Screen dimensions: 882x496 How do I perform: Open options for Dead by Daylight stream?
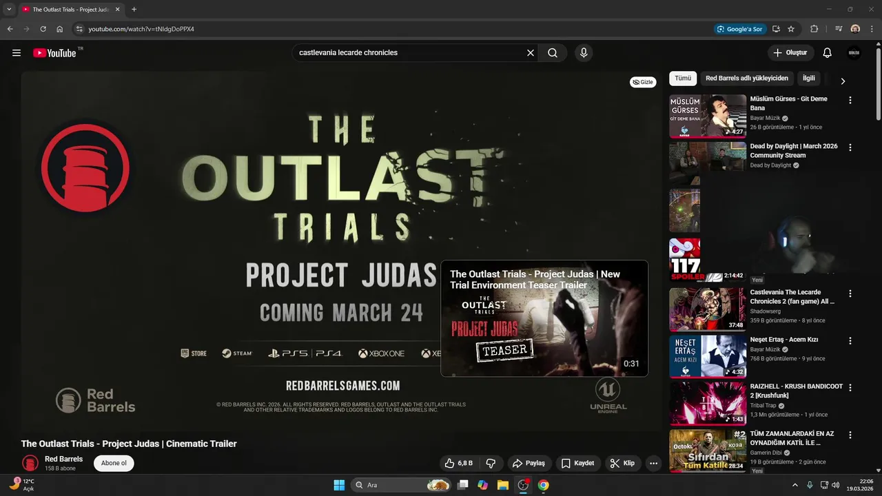pyautogui.click(x=850, y=147)
